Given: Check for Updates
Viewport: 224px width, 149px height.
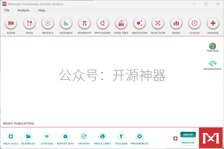Looking at the screenshot, I should pyautogui.click(x=84, y=136).
